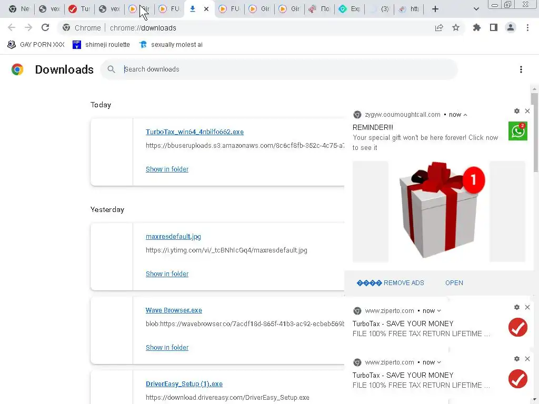The height and width of the screenshot is (404, 539).
Task: Click the DriverEasy download URL text
Action: coord(227,398)
